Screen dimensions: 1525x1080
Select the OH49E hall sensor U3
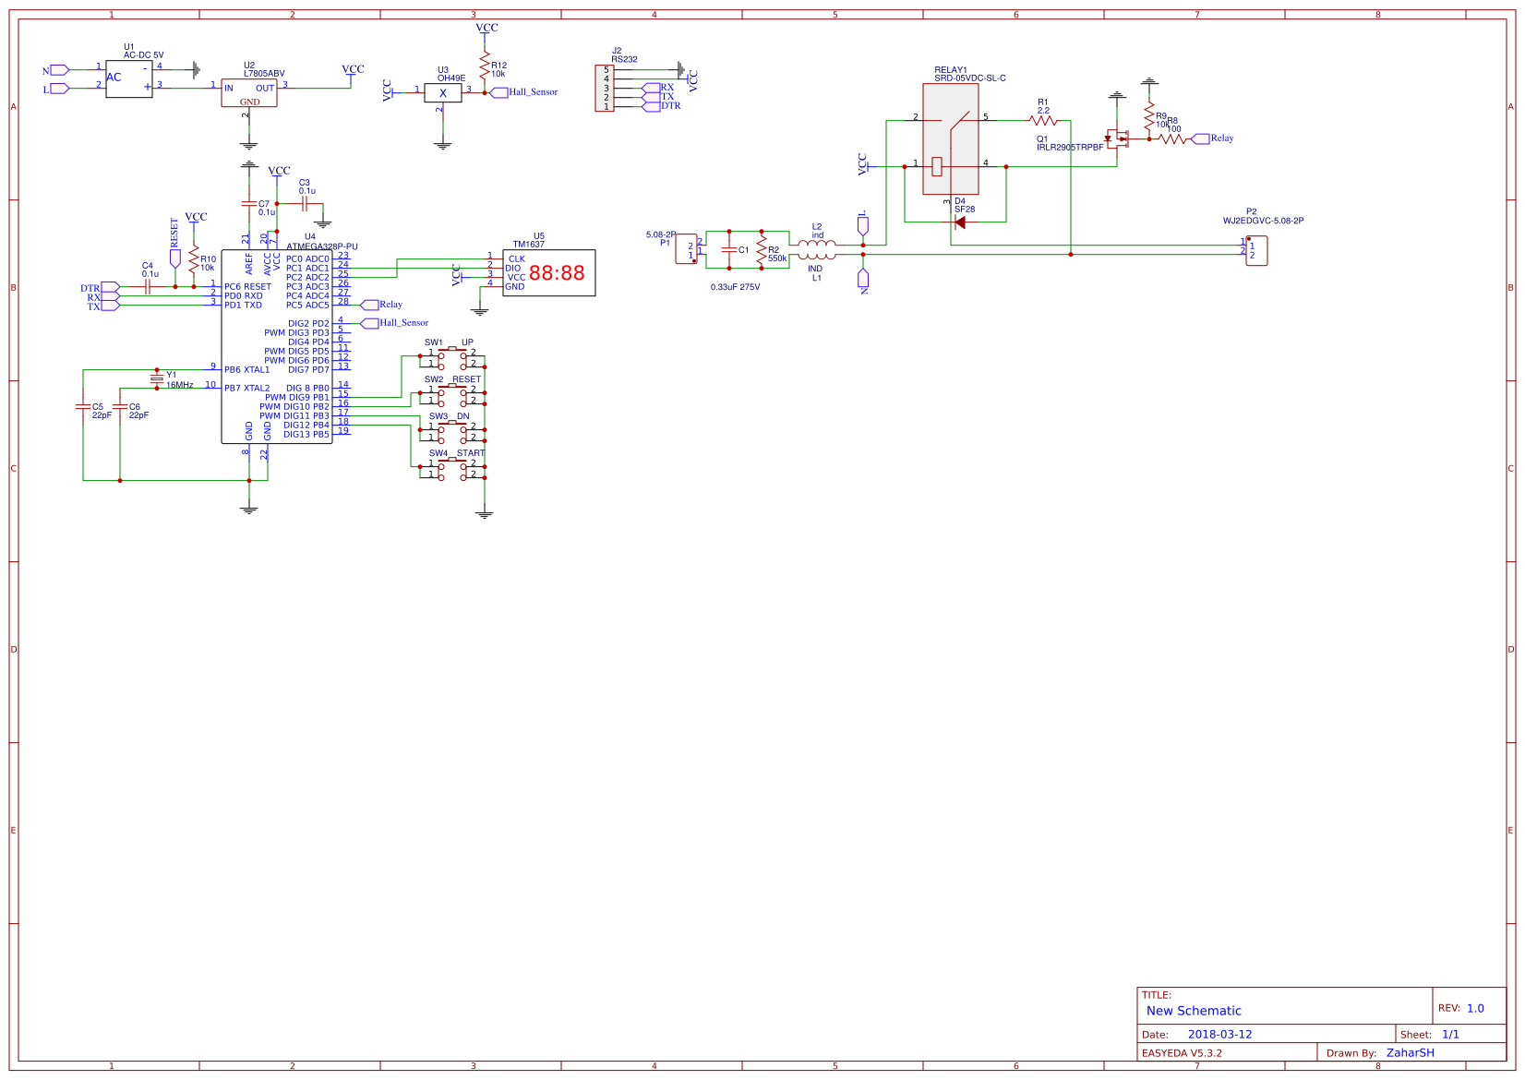pyautogui.click(x=445, y=92)
